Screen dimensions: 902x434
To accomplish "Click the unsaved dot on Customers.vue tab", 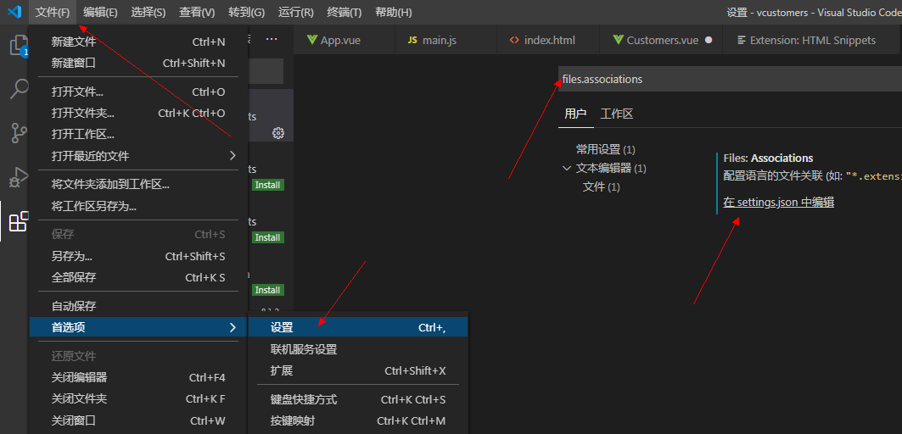I will click(x=709, y=40).
